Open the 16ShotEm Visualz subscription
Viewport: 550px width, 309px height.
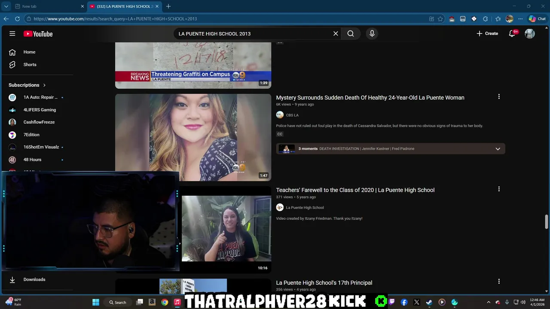[x=41, y=147]
